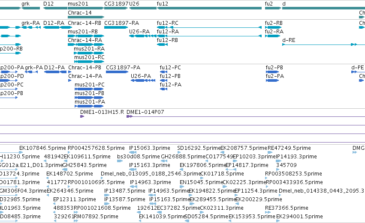Click the DME1-013H15.R feature label
The width and height of the screenshot is (365, 223).
point(102,112)
